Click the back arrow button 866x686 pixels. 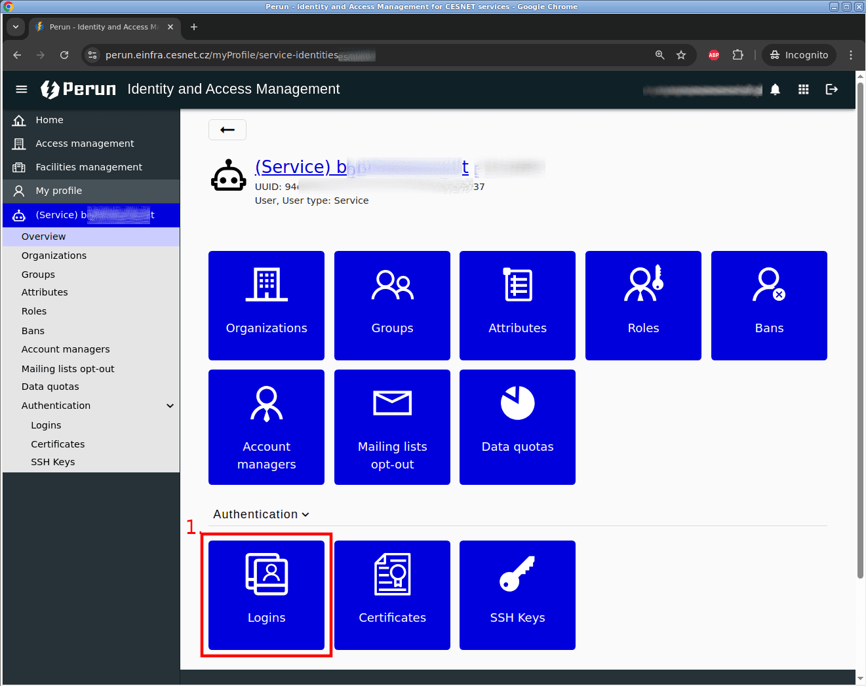coord(227,130)
